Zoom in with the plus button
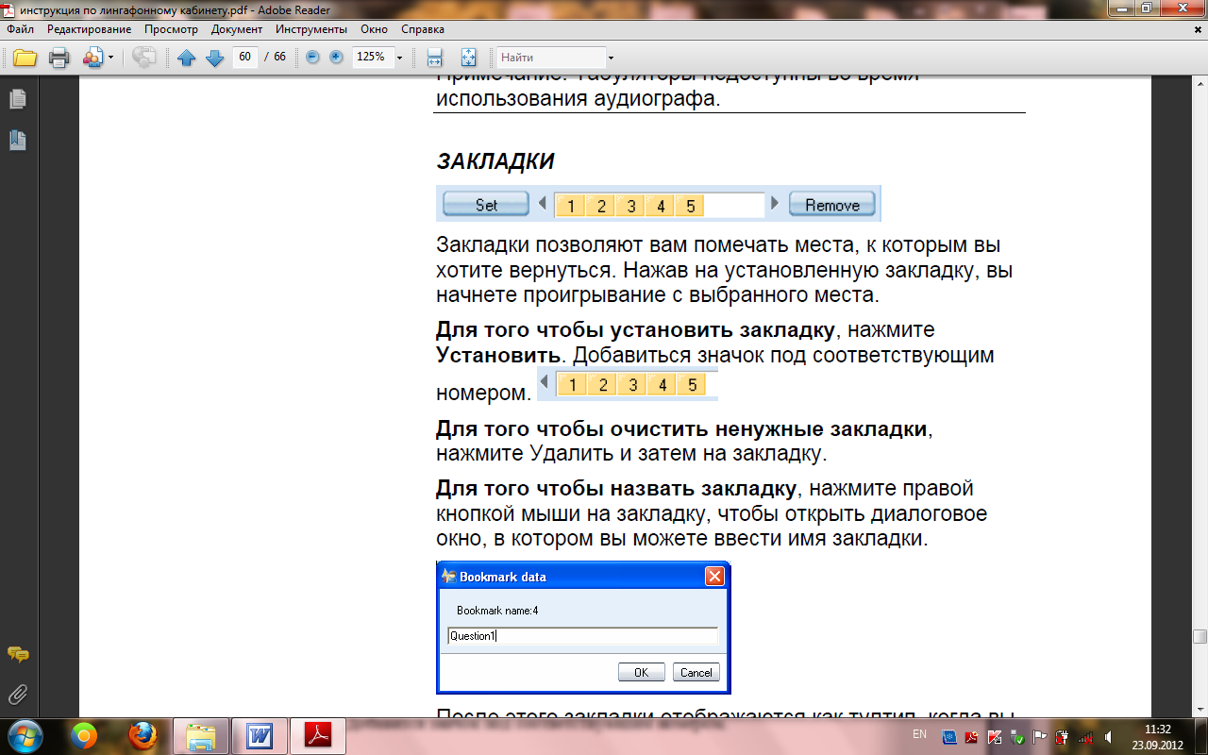Screen dimensions: 1208x755 click(x=336, y=58)
